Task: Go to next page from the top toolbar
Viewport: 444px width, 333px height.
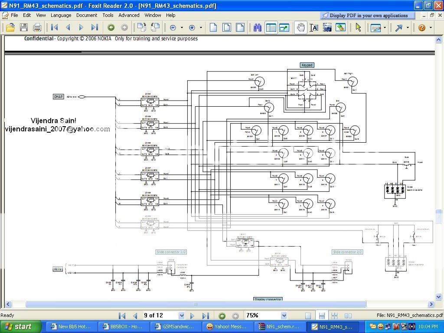Action: coord(81,27)
